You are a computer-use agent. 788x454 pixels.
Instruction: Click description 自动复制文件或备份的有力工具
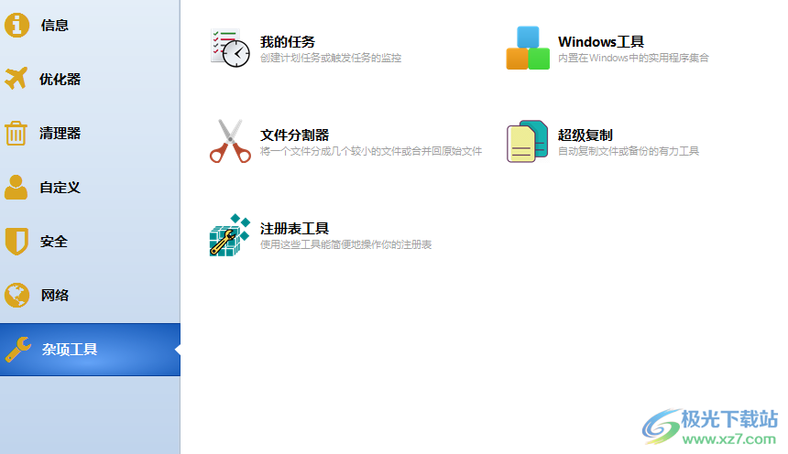[x=629, y=151]
